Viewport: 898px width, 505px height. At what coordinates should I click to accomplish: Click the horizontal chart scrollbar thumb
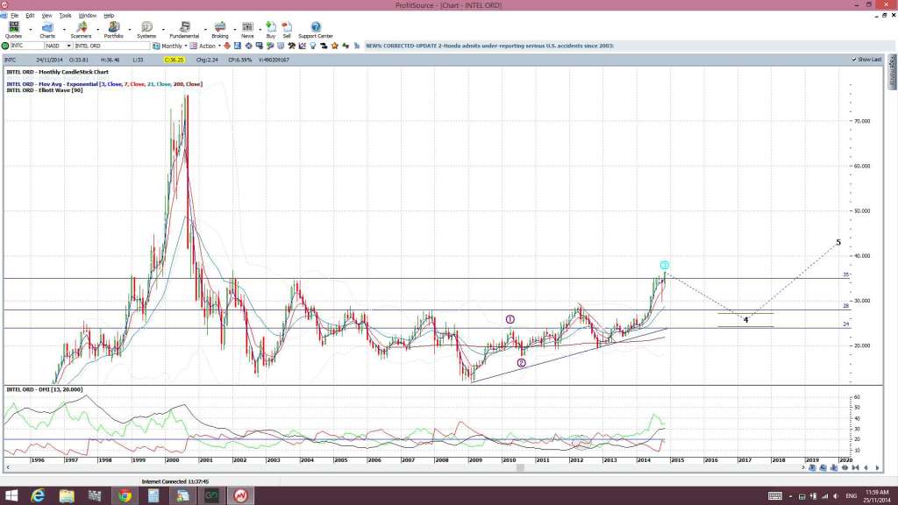point(520,468)
